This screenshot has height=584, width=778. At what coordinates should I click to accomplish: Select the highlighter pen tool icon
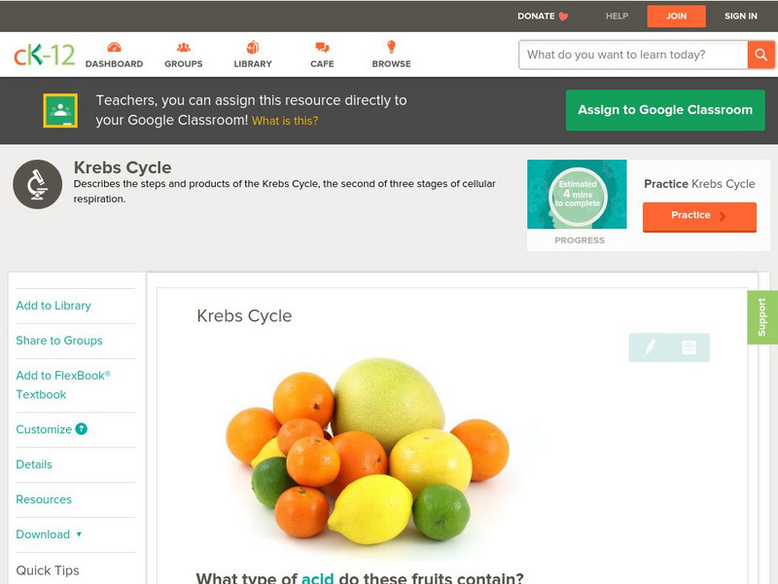pyautogui.click(x=650, y=347)
